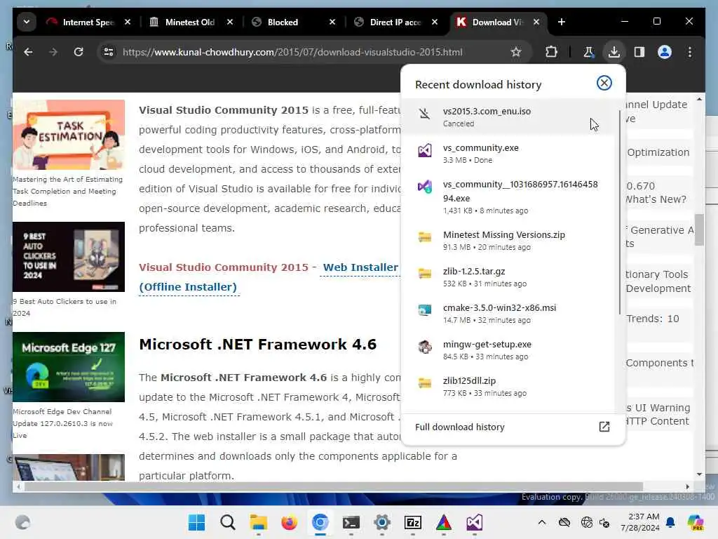The width and height of the screenshot is (718, 539).
Task: Open Chrome three-dot menu
Action: pyautogui.click(x=690, y=52)
